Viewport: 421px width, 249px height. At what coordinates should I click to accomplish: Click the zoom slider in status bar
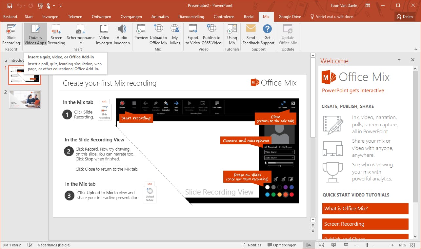tap(367, 245)
